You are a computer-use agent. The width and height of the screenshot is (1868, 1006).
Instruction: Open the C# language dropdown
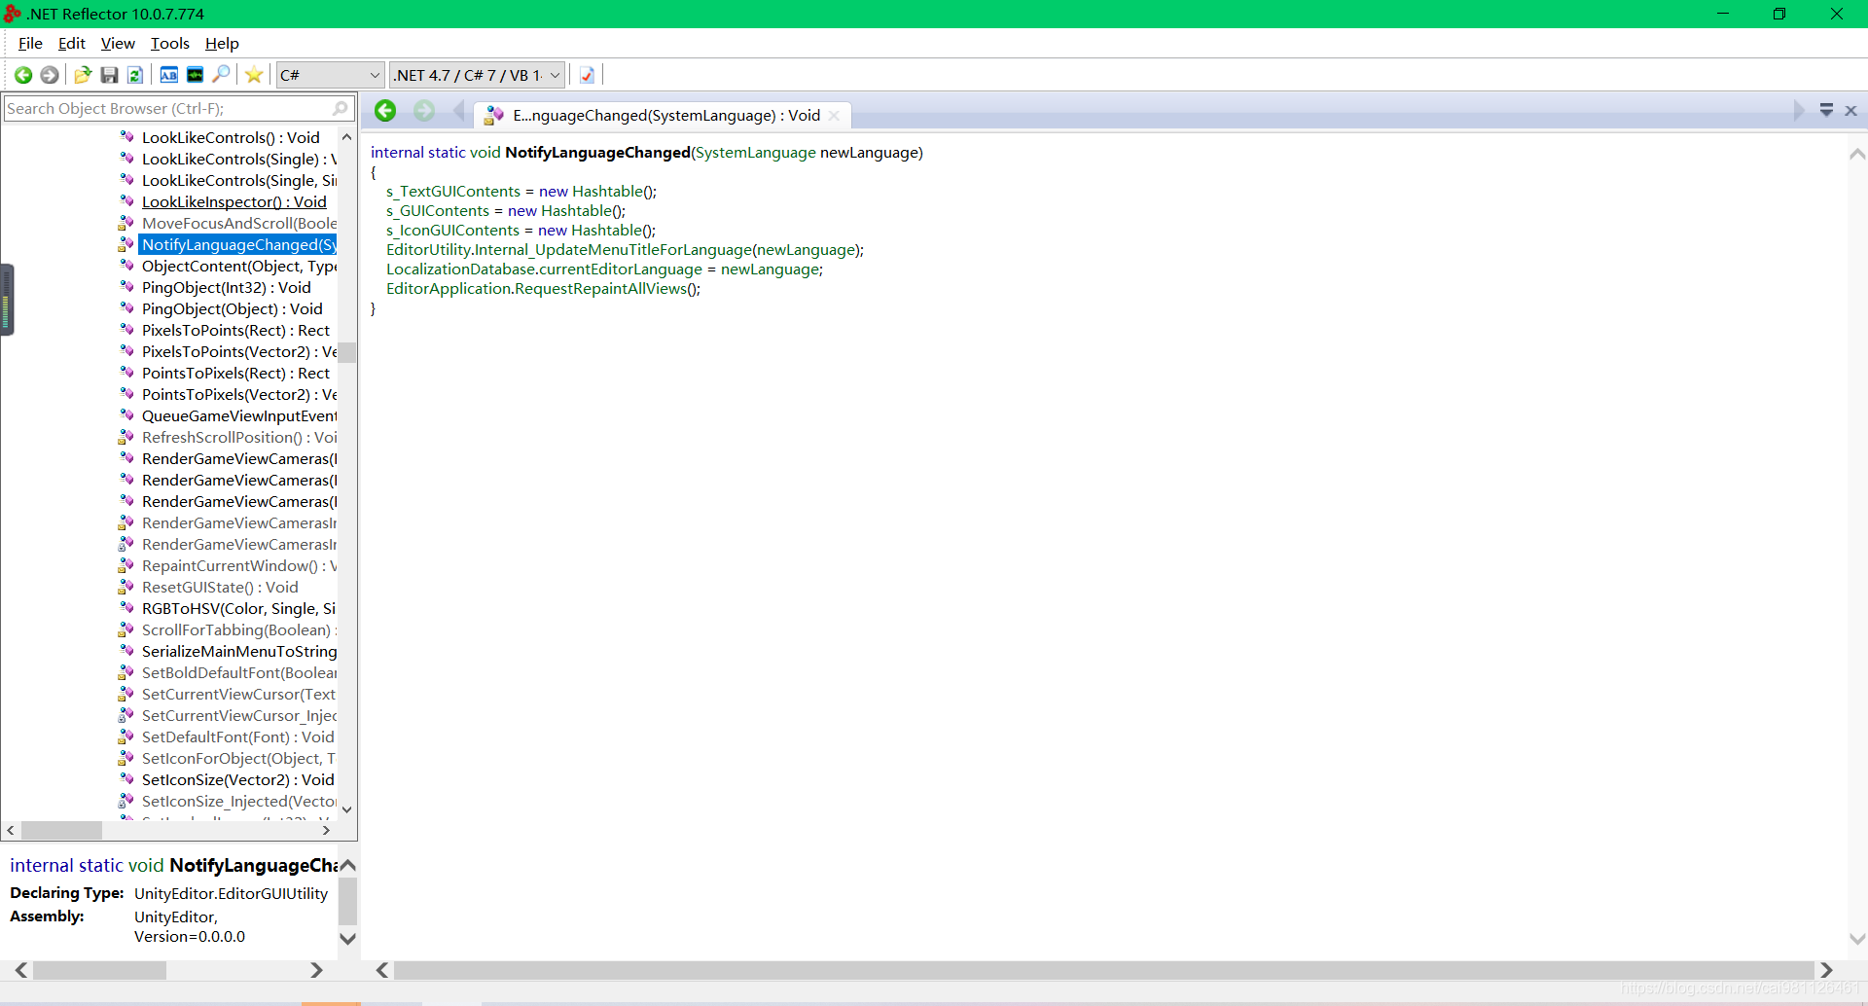click(331, 75)
